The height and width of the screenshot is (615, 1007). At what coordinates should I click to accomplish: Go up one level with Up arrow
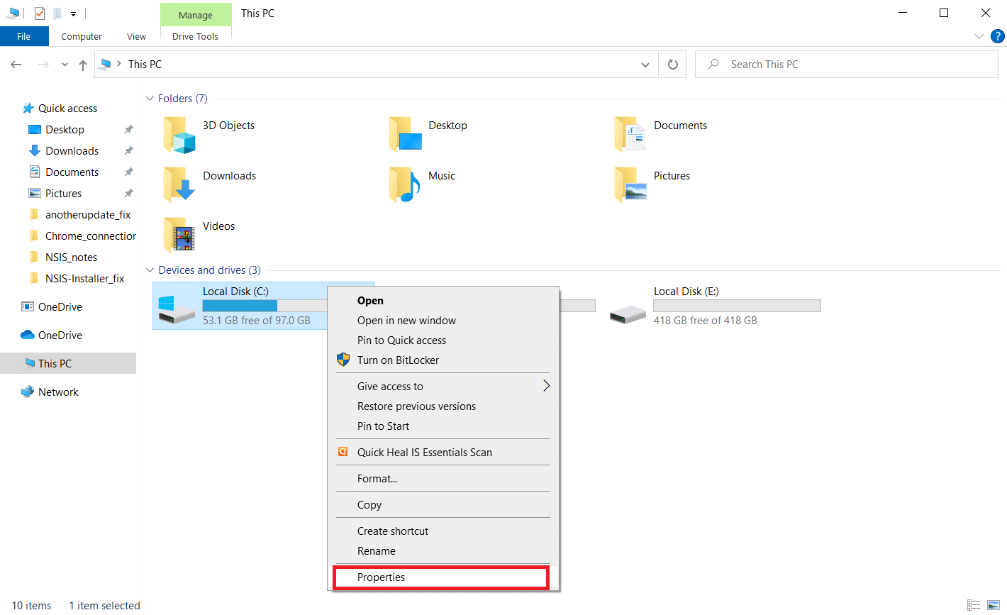(83, 65)
